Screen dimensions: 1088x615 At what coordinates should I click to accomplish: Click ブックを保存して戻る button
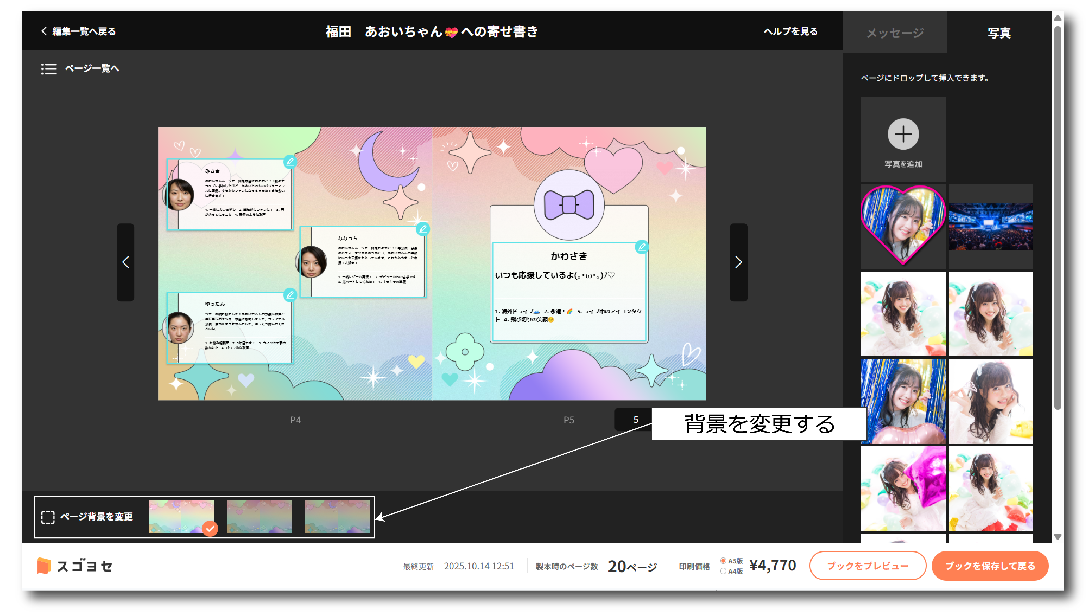[990, 566]
